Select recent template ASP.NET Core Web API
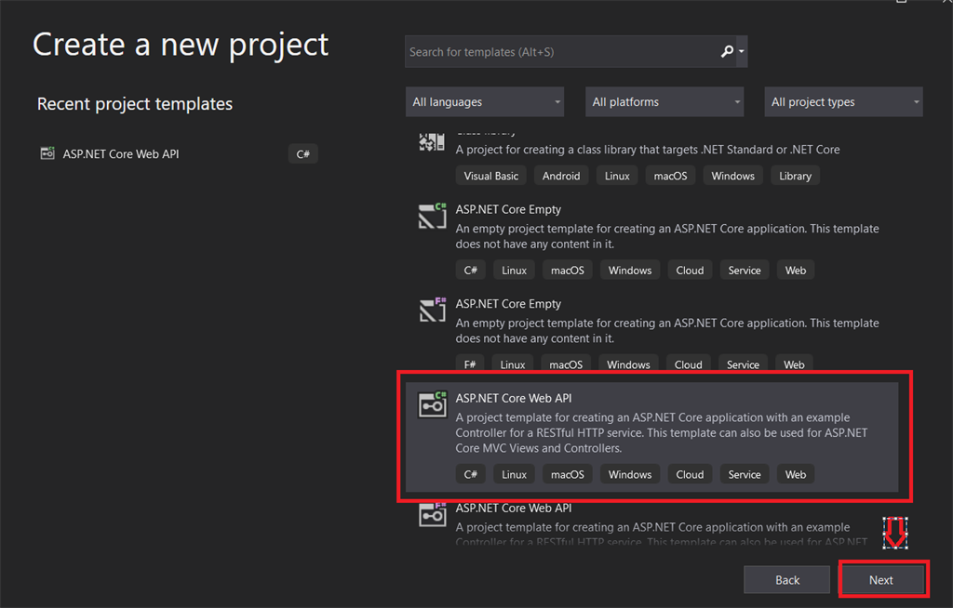The image size is (953, 608). coord(121,153)
